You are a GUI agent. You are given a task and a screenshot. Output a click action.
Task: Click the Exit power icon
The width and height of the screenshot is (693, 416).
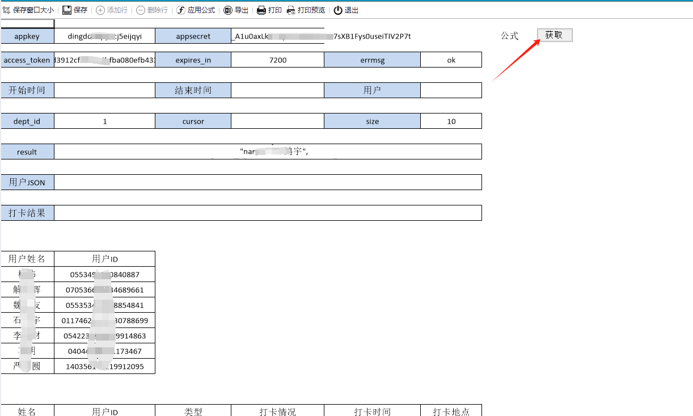pos(338,10)
